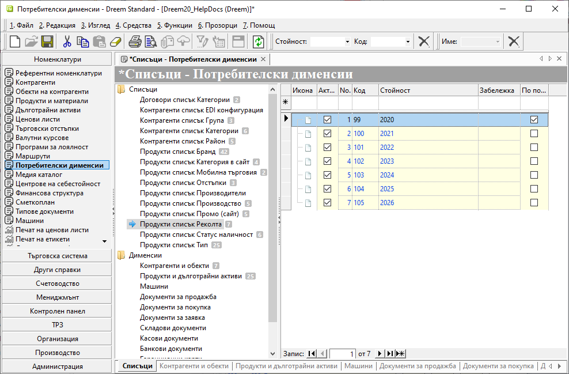Screen dimensions: 569x374
Task: Click the Print icon in toolbar
Action: pyautogui.click(x=135, y=41)
